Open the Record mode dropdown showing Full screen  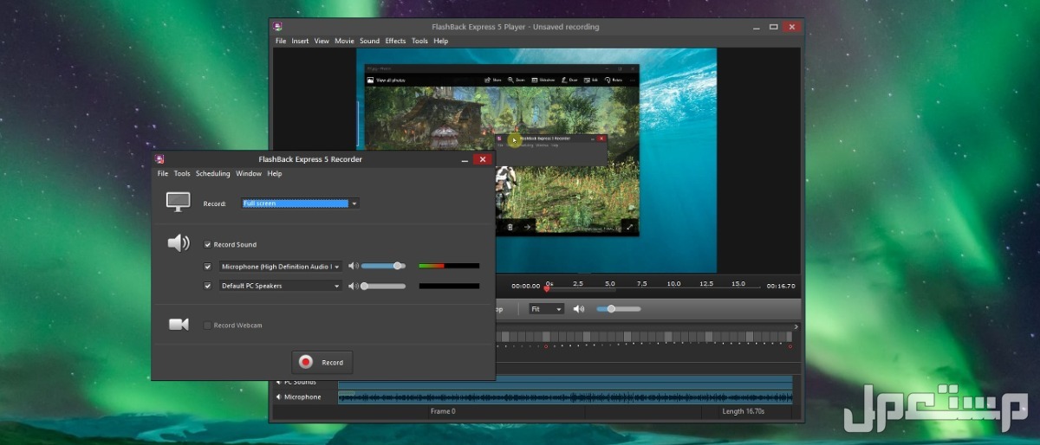300,203
